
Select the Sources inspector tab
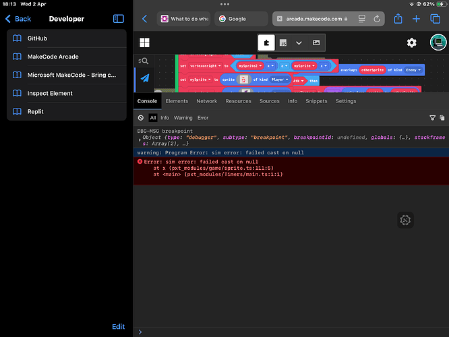(270, 101)
